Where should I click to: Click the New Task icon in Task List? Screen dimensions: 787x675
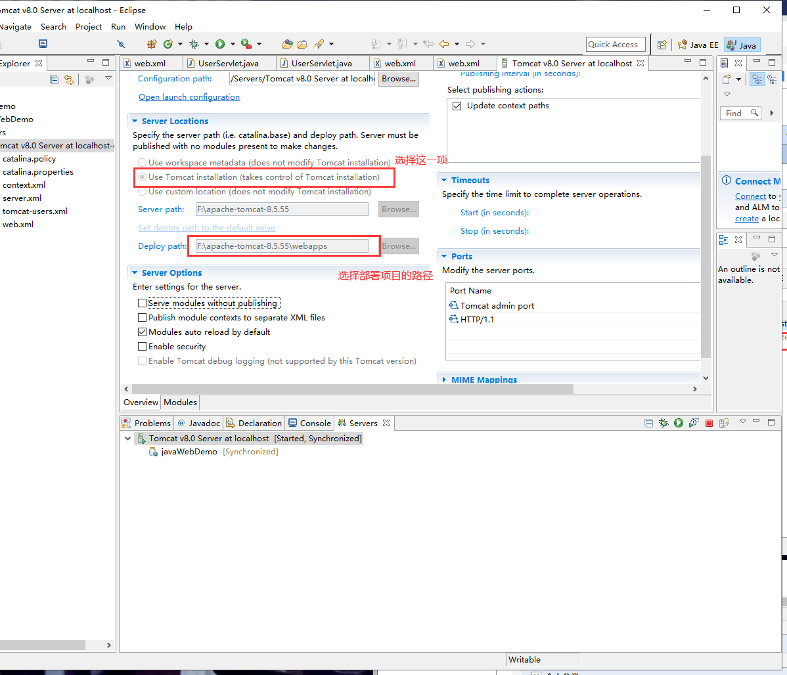coord(727,79)
